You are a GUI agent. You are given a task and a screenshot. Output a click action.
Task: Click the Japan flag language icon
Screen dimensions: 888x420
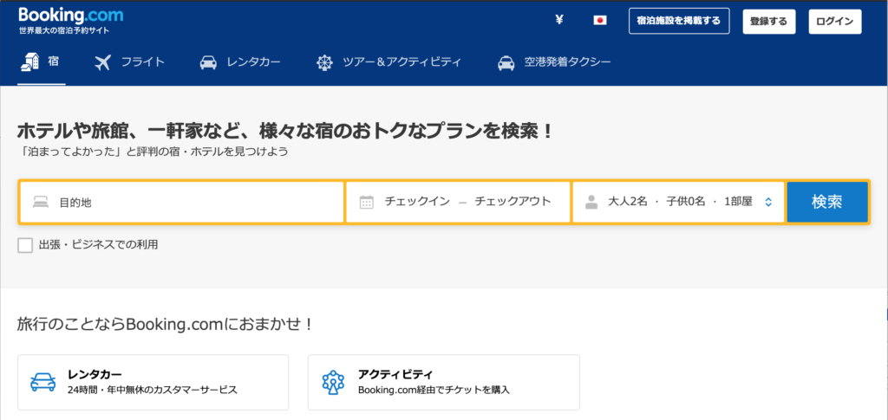[599, 21]
